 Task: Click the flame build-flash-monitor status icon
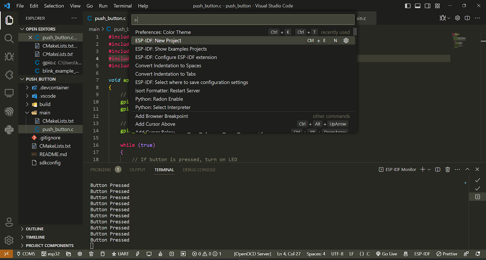160,254
